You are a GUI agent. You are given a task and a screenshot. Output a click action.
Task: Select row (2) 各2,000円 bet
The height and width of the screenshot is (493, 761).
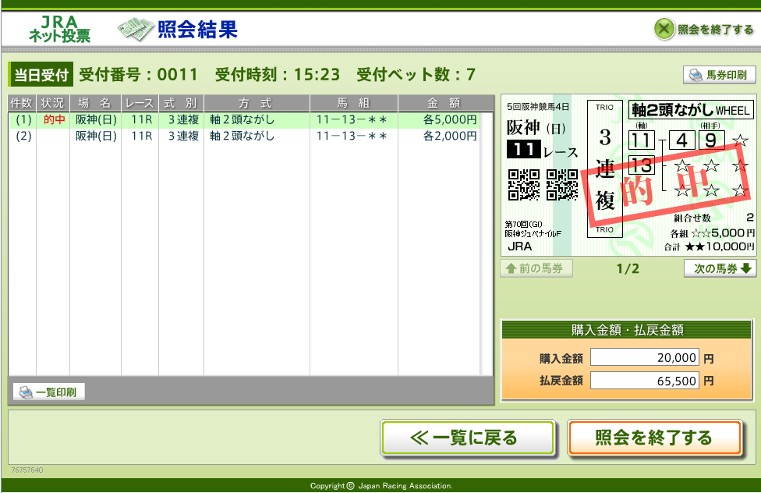pos(245,136)
